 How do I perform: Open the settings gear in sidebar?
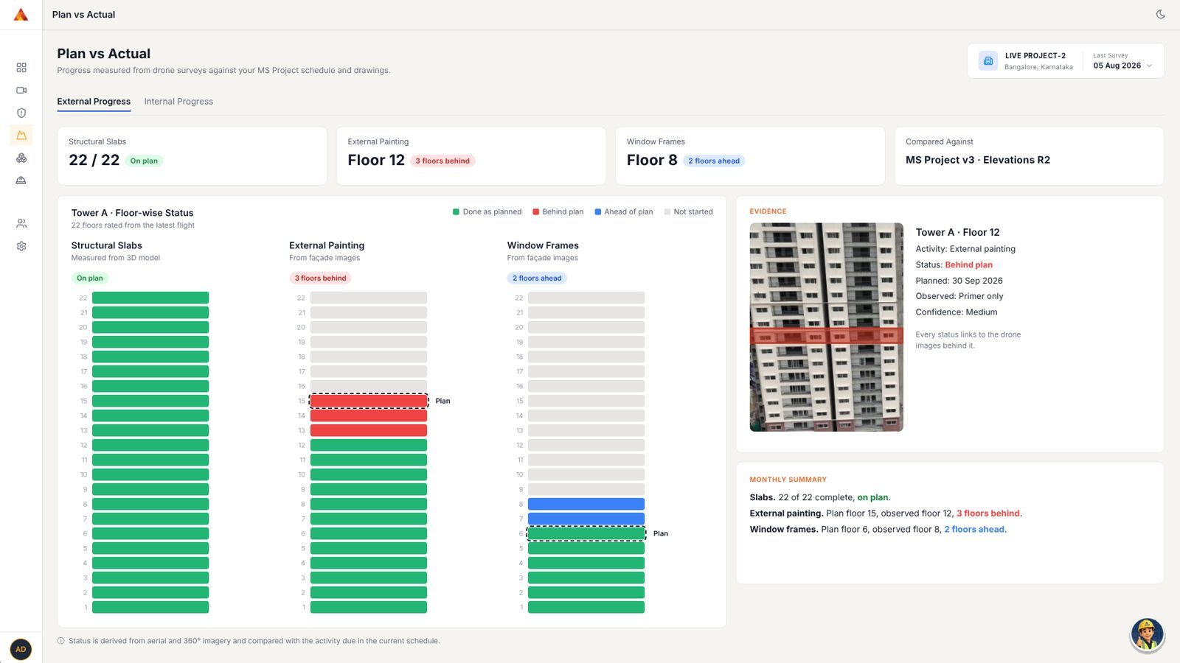tap(21, 246)
